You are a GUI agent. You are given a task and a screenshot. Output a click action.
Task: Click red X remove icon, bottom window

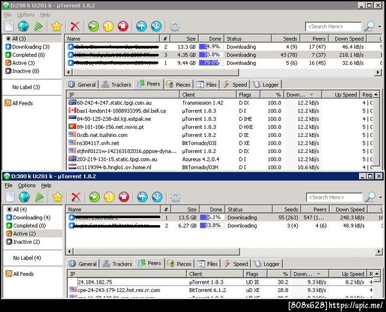(x=76, y=197)
